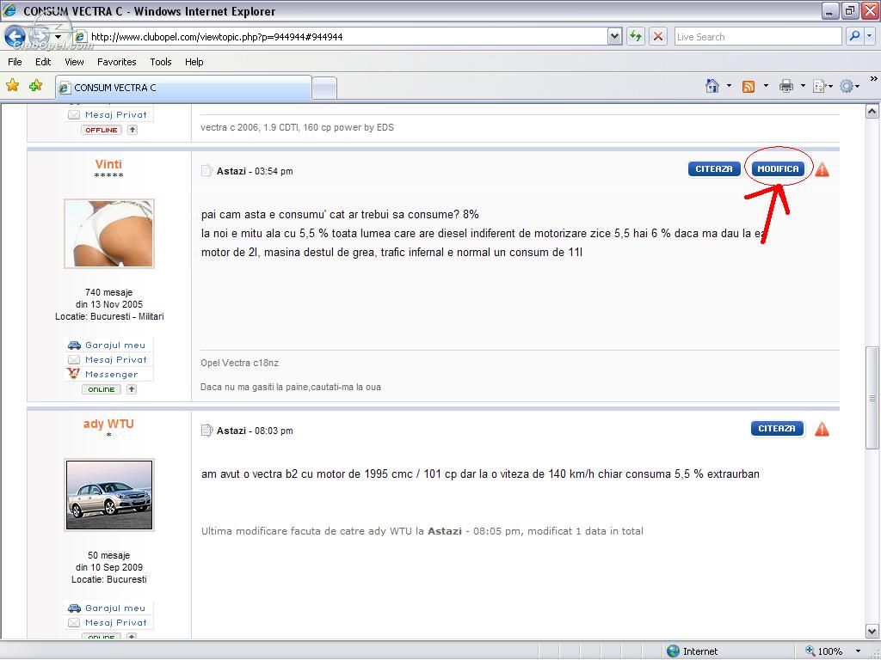Open the Help menu
Screen dimensions: 881x660
tap(194, 62)
